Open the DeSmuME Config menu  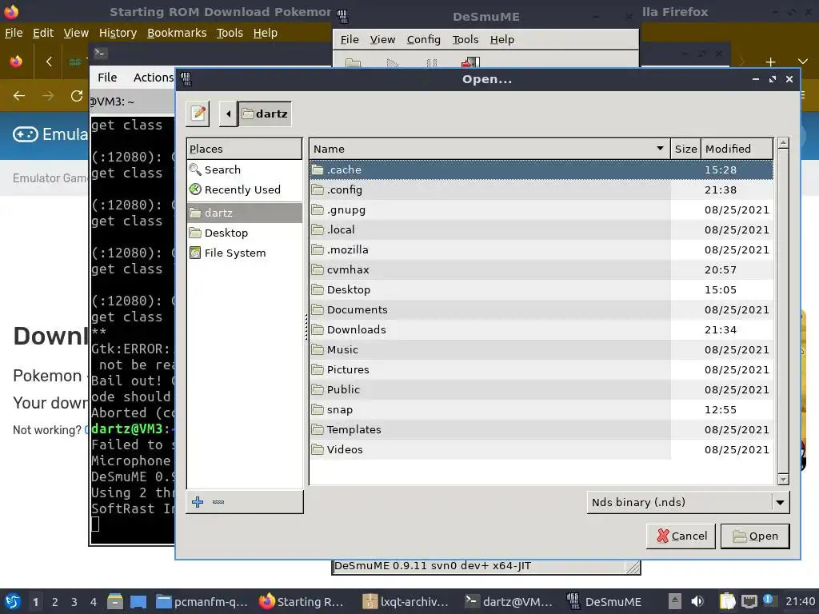click(424, 40)
